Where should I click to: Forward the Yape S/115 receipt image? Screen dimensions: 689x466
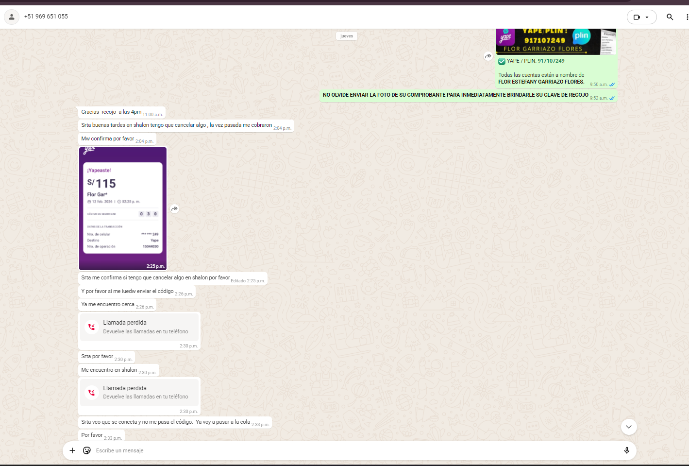pyautogui.click(x=174, y=209)
